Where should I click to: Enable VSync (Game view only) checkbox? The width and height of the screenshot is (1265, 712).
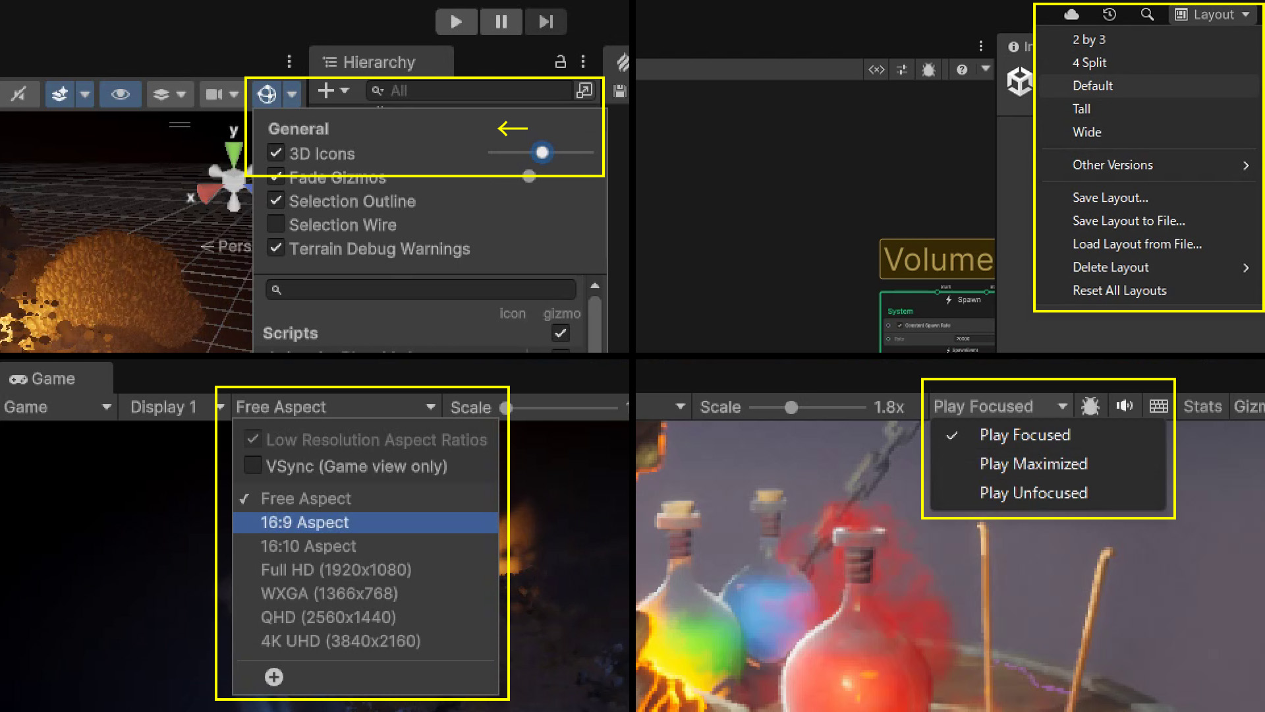point(252,465)
